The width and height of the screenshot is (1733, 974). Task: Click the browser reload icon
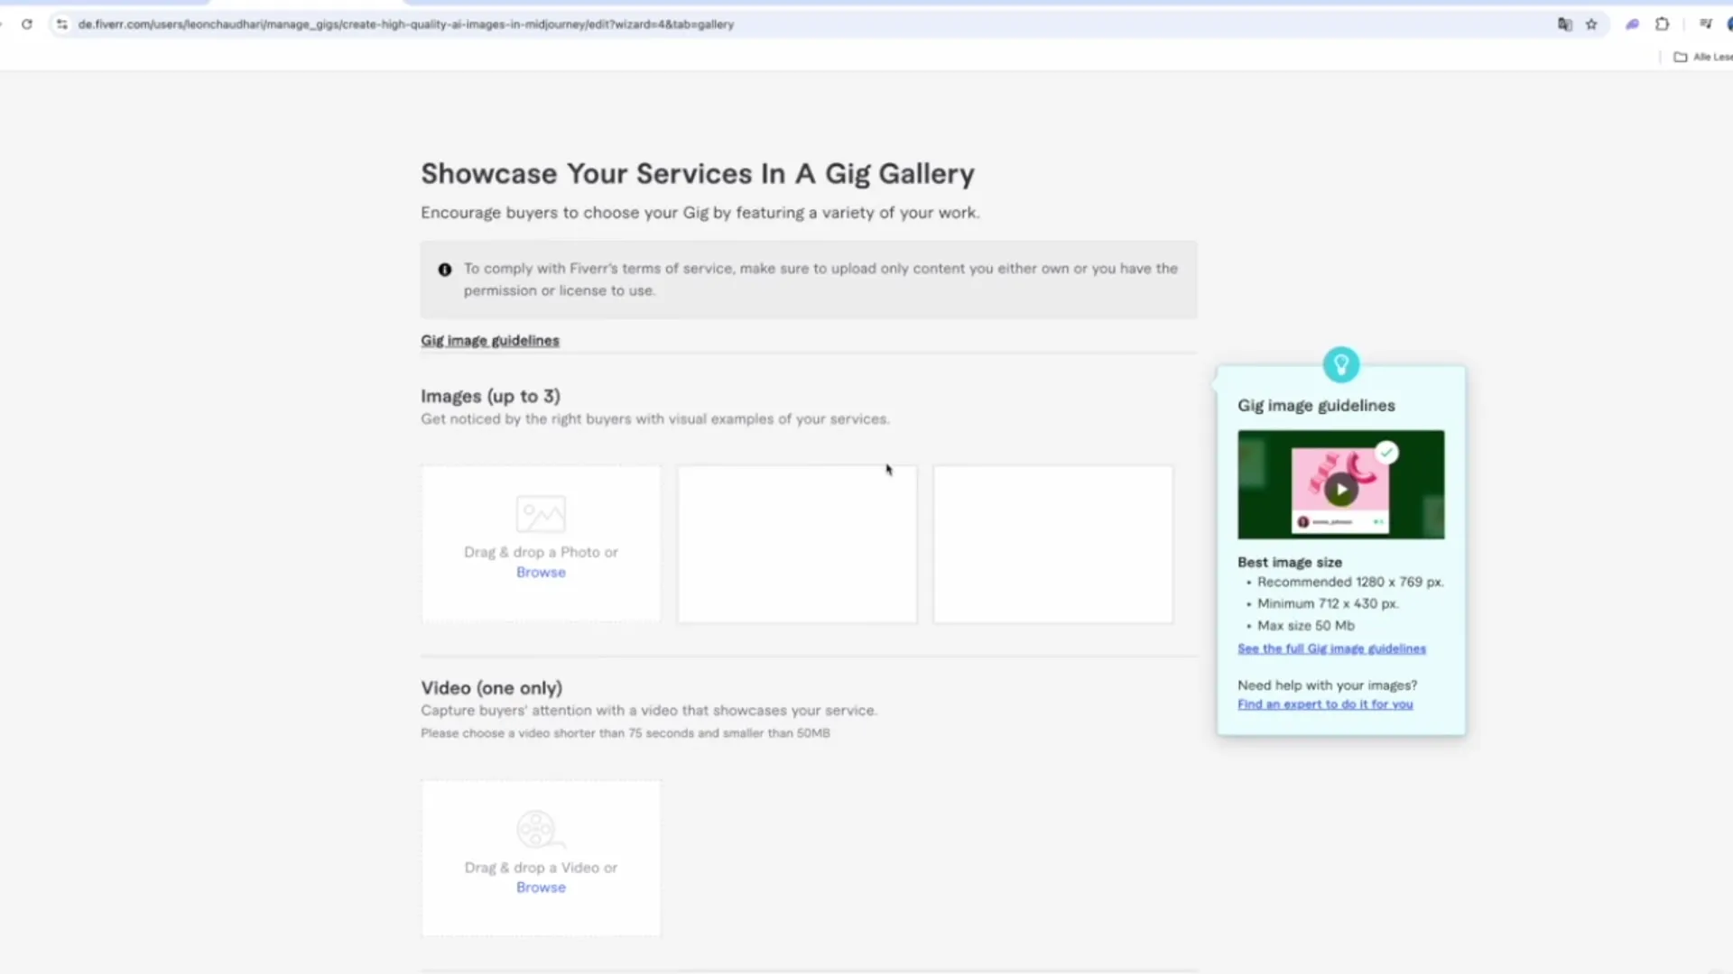tap(27, 24)
